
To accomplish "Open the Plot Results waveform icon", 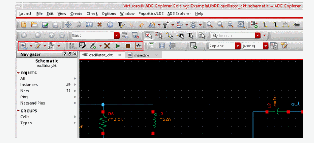I will (x=139, y=46).
